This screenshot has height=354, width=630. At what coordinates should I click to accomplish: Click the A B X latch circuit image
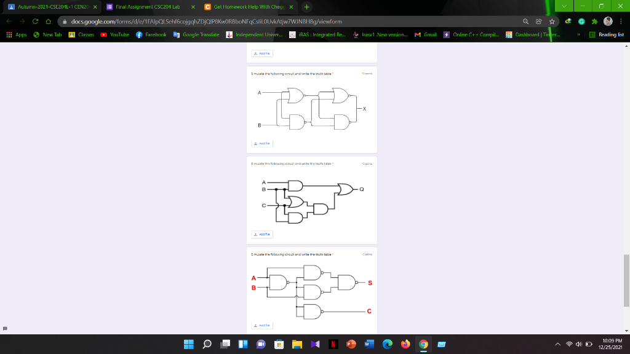pyautogui.click(x=311, y=109)
